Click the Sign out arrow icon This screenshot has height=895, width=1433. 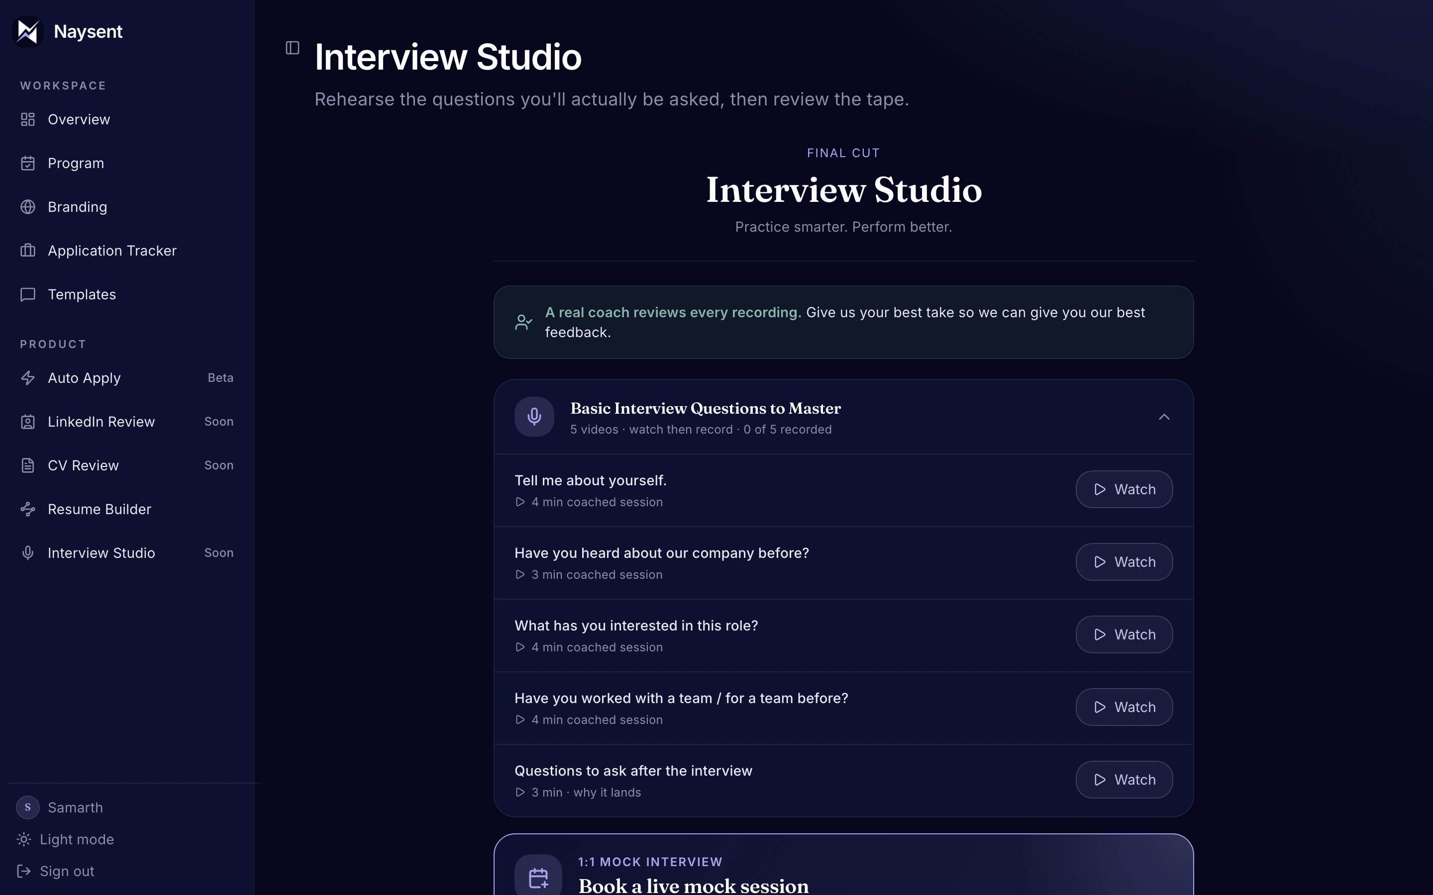(x=24, y=871)
